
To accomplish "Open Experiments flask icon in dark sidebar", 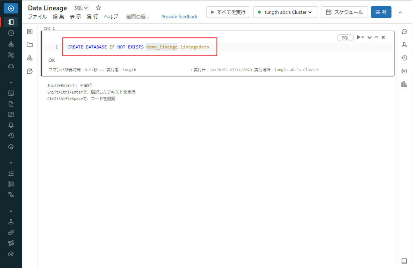I will 11,222.
